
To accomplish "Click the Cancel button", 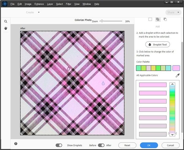I will tap(171, 145).
